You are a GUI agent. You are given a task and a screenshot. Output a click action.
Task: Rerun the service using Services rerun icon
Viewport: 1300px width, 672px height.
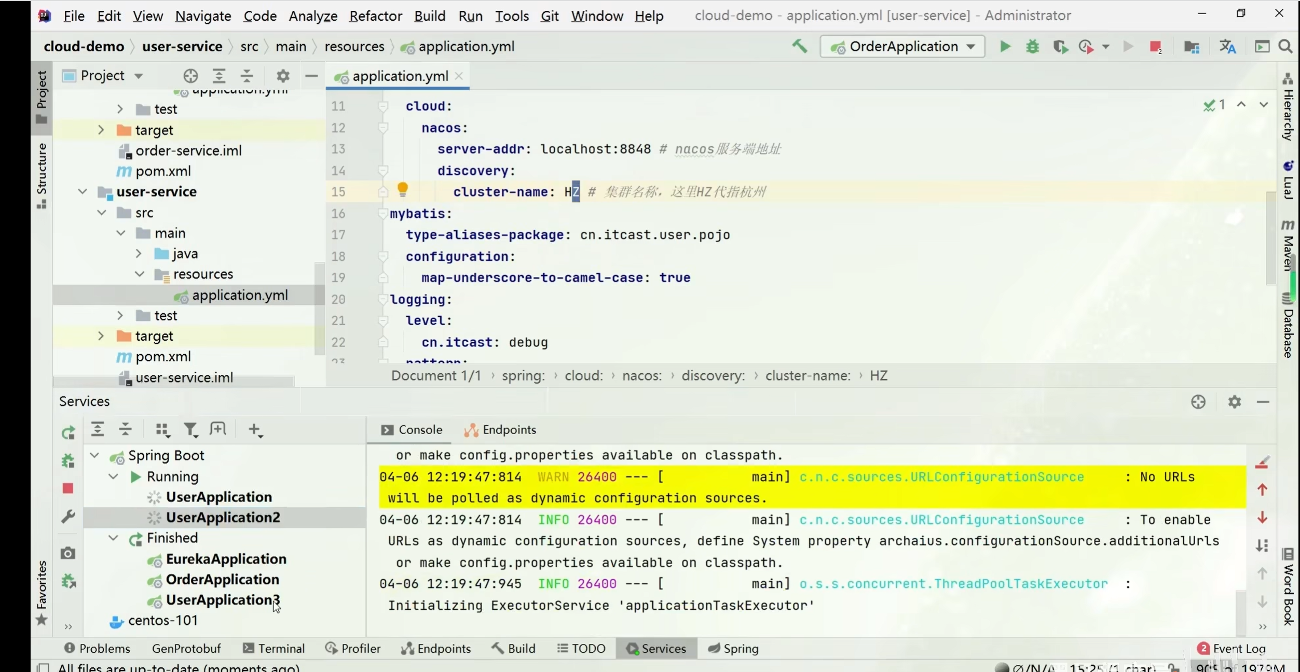(x=69, y=432)
